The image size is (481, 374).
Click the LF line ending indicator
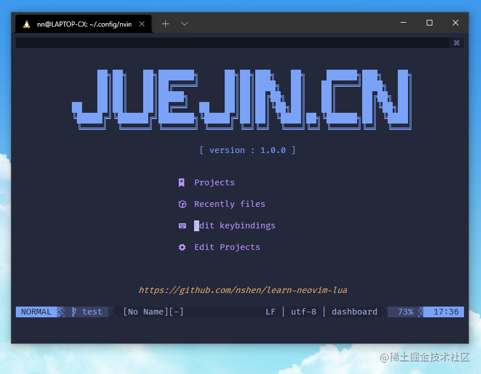coord(270,312)
